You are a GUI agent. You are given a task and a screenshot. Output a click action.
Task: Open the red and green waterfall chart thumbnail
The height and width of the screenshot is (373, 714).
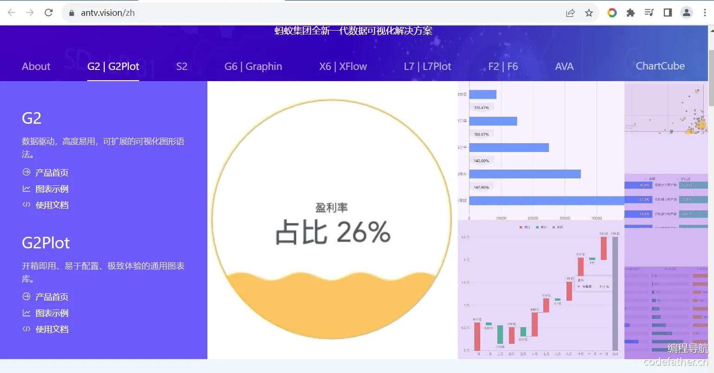[541, 290]
